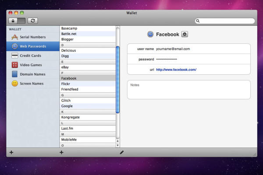This screenshot has width=263, height=175.
Task: Select Battle.net entry
Action: pos(88,34)
